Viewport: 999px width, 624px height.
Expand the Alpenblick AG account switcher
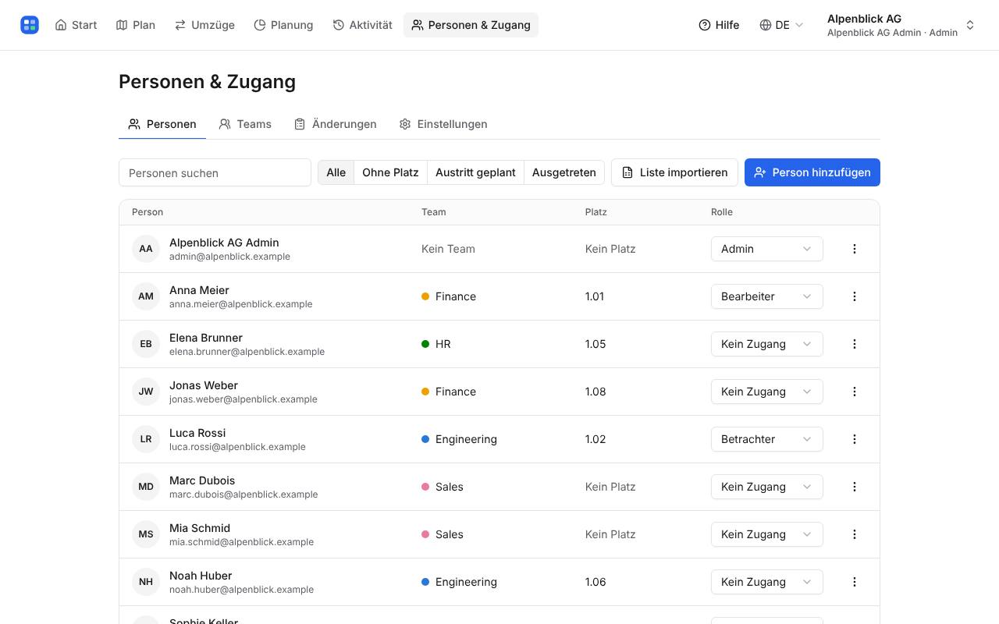[901, 25]
